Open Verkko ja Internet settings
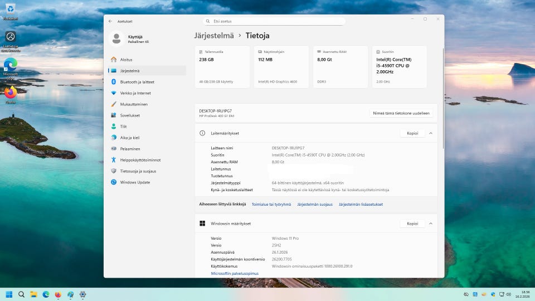Viewport: 535px width, 301px height. coord(135,93)
